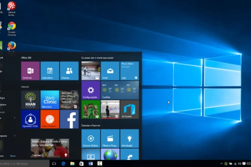Click the volume icon in system tray
This screenshot has height=167, width=251.
240,163
